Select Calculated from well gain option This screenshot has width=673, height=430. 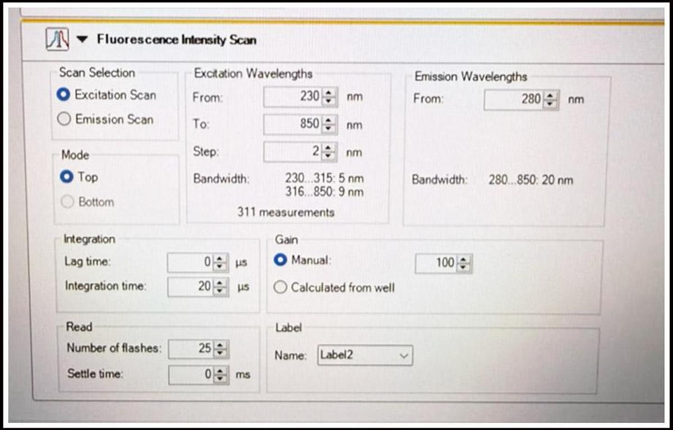[280, 287]
